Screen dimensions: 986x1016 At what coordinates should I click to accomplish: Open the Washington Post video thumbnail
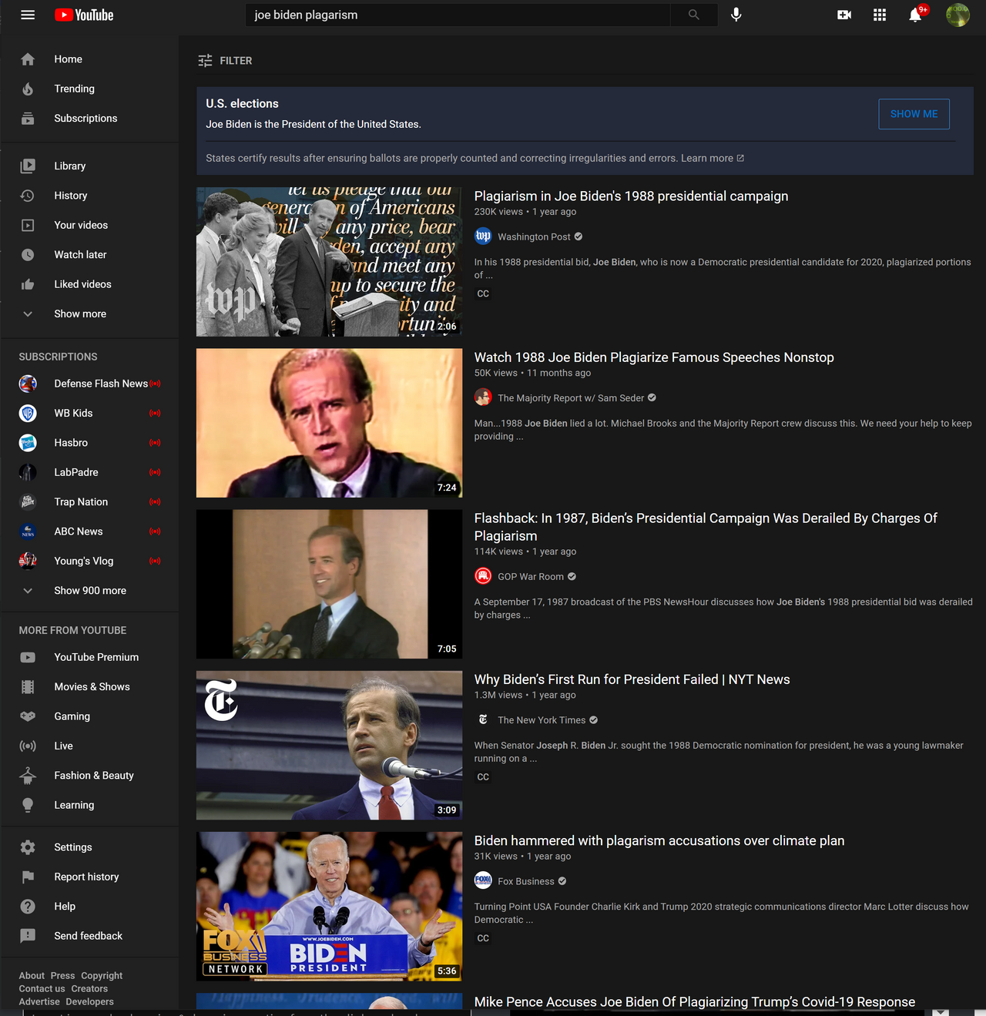329,262
